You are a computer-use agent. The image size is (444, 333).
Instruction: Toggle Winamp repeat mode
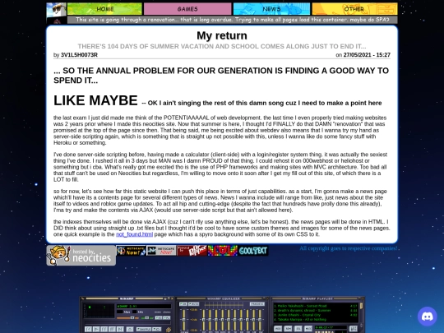[x=156, y=330]
